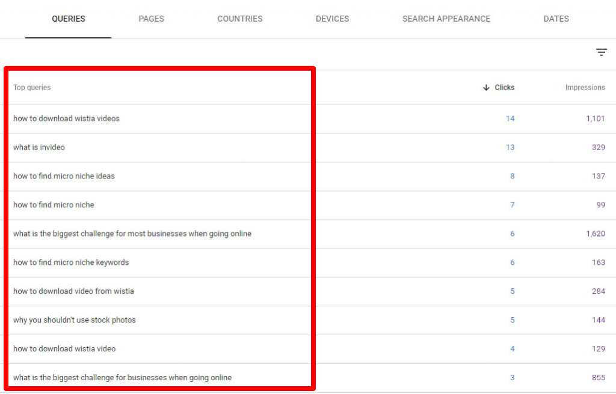
Task: Open 'what is the biggest challenge for businesses when going online' query
Action: [123, 378]
